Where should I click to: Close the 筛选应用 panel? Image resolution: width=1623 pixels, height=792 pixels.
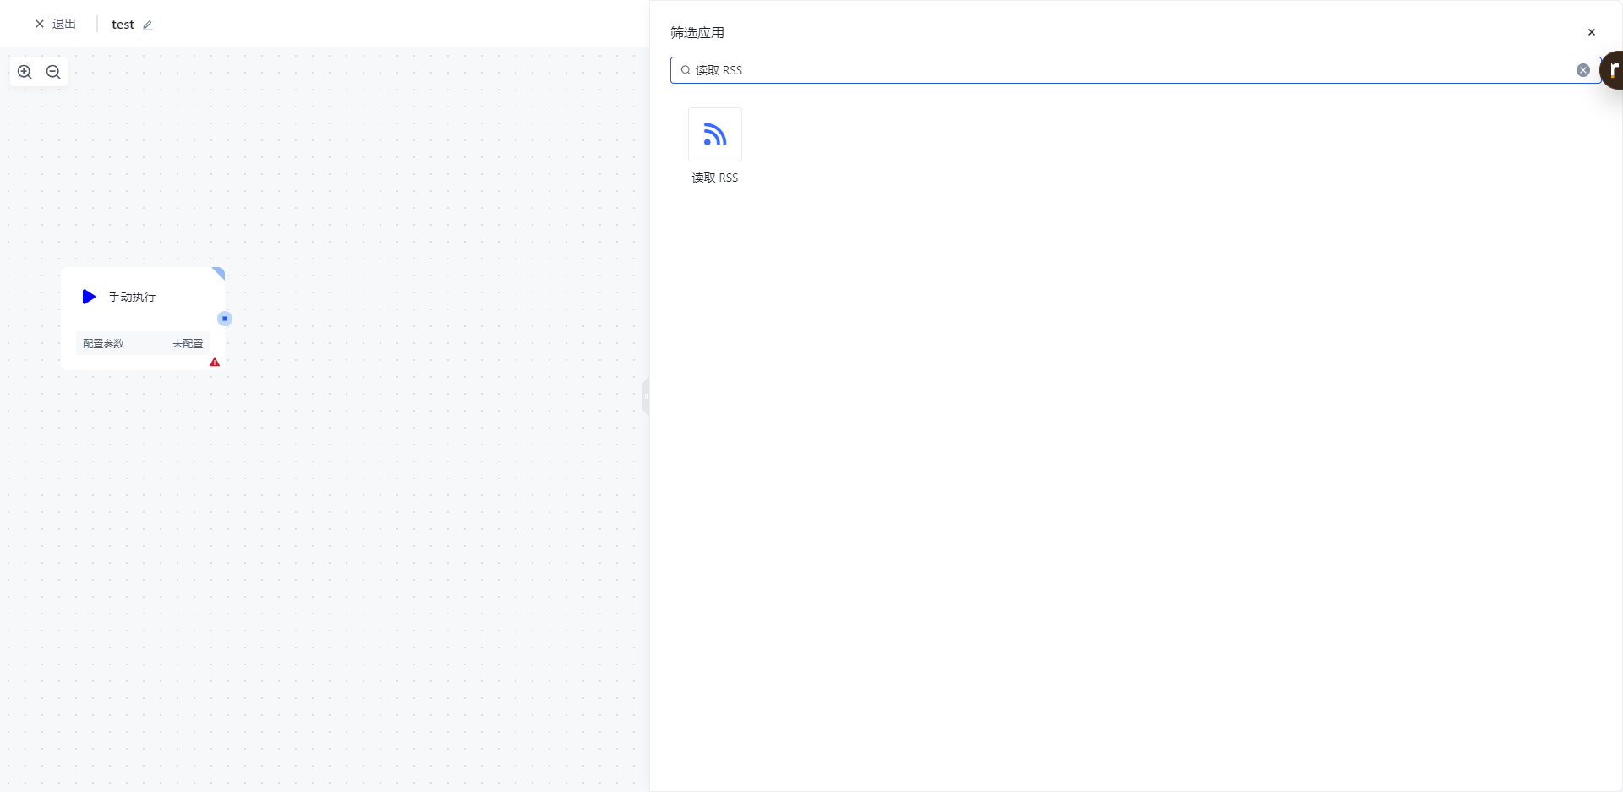click(1591, 32)
